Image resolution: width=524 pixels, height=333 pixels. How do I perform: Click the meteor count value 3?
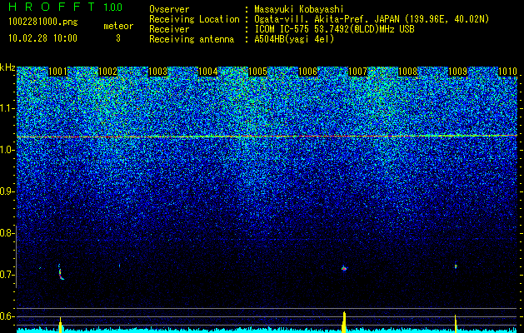pyautogui.click(x=118, y=38)
